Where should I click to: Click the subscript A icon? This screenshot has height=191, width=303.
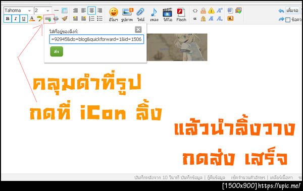219,19
